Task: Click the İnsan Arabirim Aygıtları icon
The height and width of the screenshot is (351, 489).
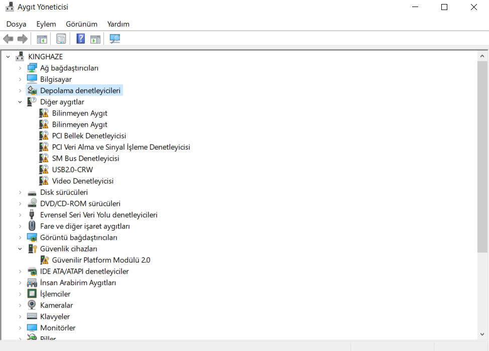Action: coord(32,282)
